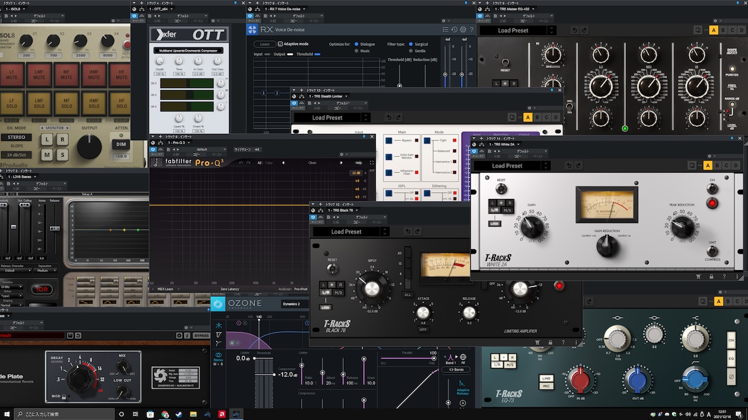Open Load Preset dropdown in Stealth Limiter
This screenshot has height=420, width=748.
(x=332, y=118)
